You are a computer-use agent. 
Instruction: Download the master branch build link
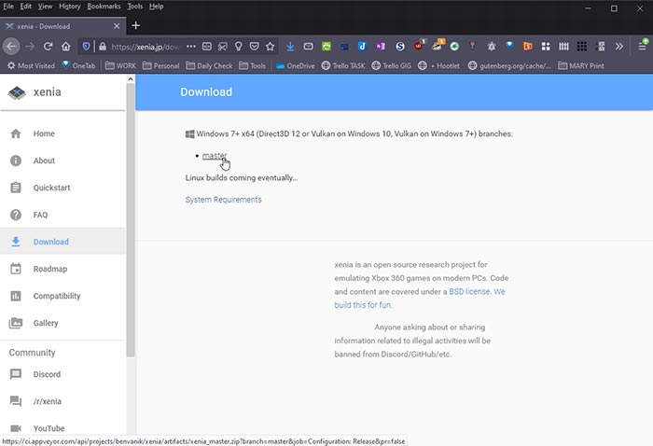pyautogui.click(x=215, y=155)
